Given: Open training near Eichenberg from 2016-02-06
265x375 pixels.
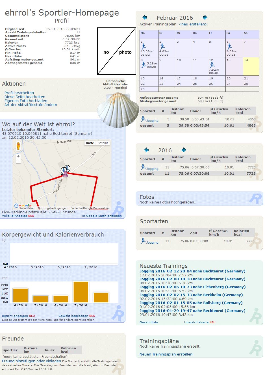Looking at the screenshot, I should point(192,287).
